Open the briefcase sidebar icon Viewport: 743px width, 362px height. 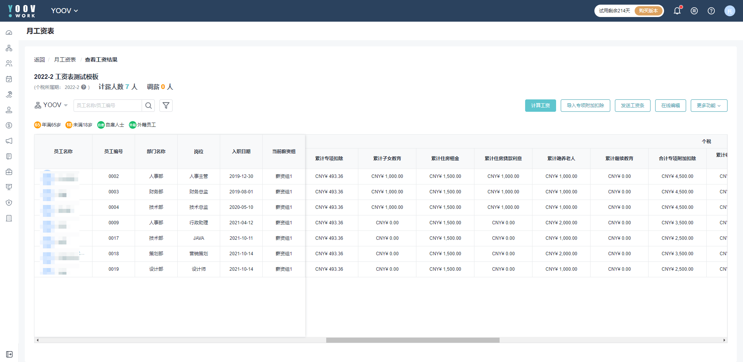[9, 172]
